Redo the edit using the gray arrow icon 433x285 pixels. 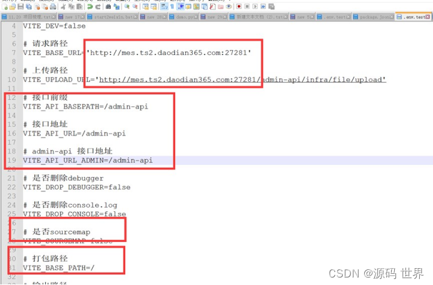[x=98, y=7]
